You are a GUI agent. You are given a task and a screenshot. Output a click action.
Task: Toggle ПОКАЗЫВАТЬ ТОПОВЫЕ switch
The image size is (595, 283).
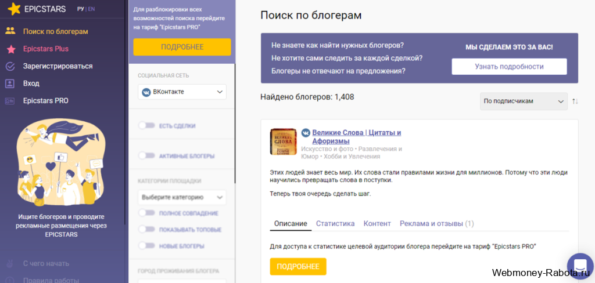pos(146,229)
